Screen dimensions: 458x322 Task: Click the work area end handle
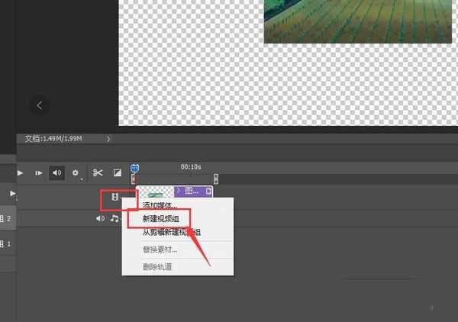click(x=215, y=179)
